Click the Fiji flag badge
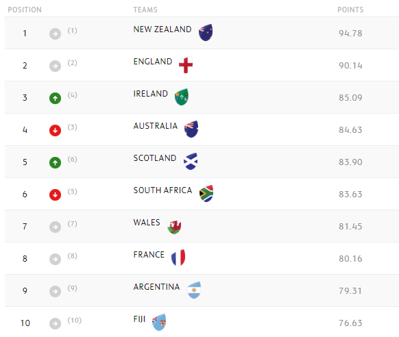 pyautogui.click(x=159, y=322)
